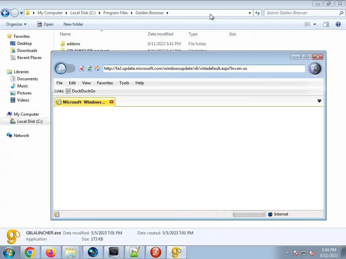This screenshot has width=346, height=259.
Task: Expand breadcrumb arrow after Golden Browser
Action: click(x=168, y=13)
